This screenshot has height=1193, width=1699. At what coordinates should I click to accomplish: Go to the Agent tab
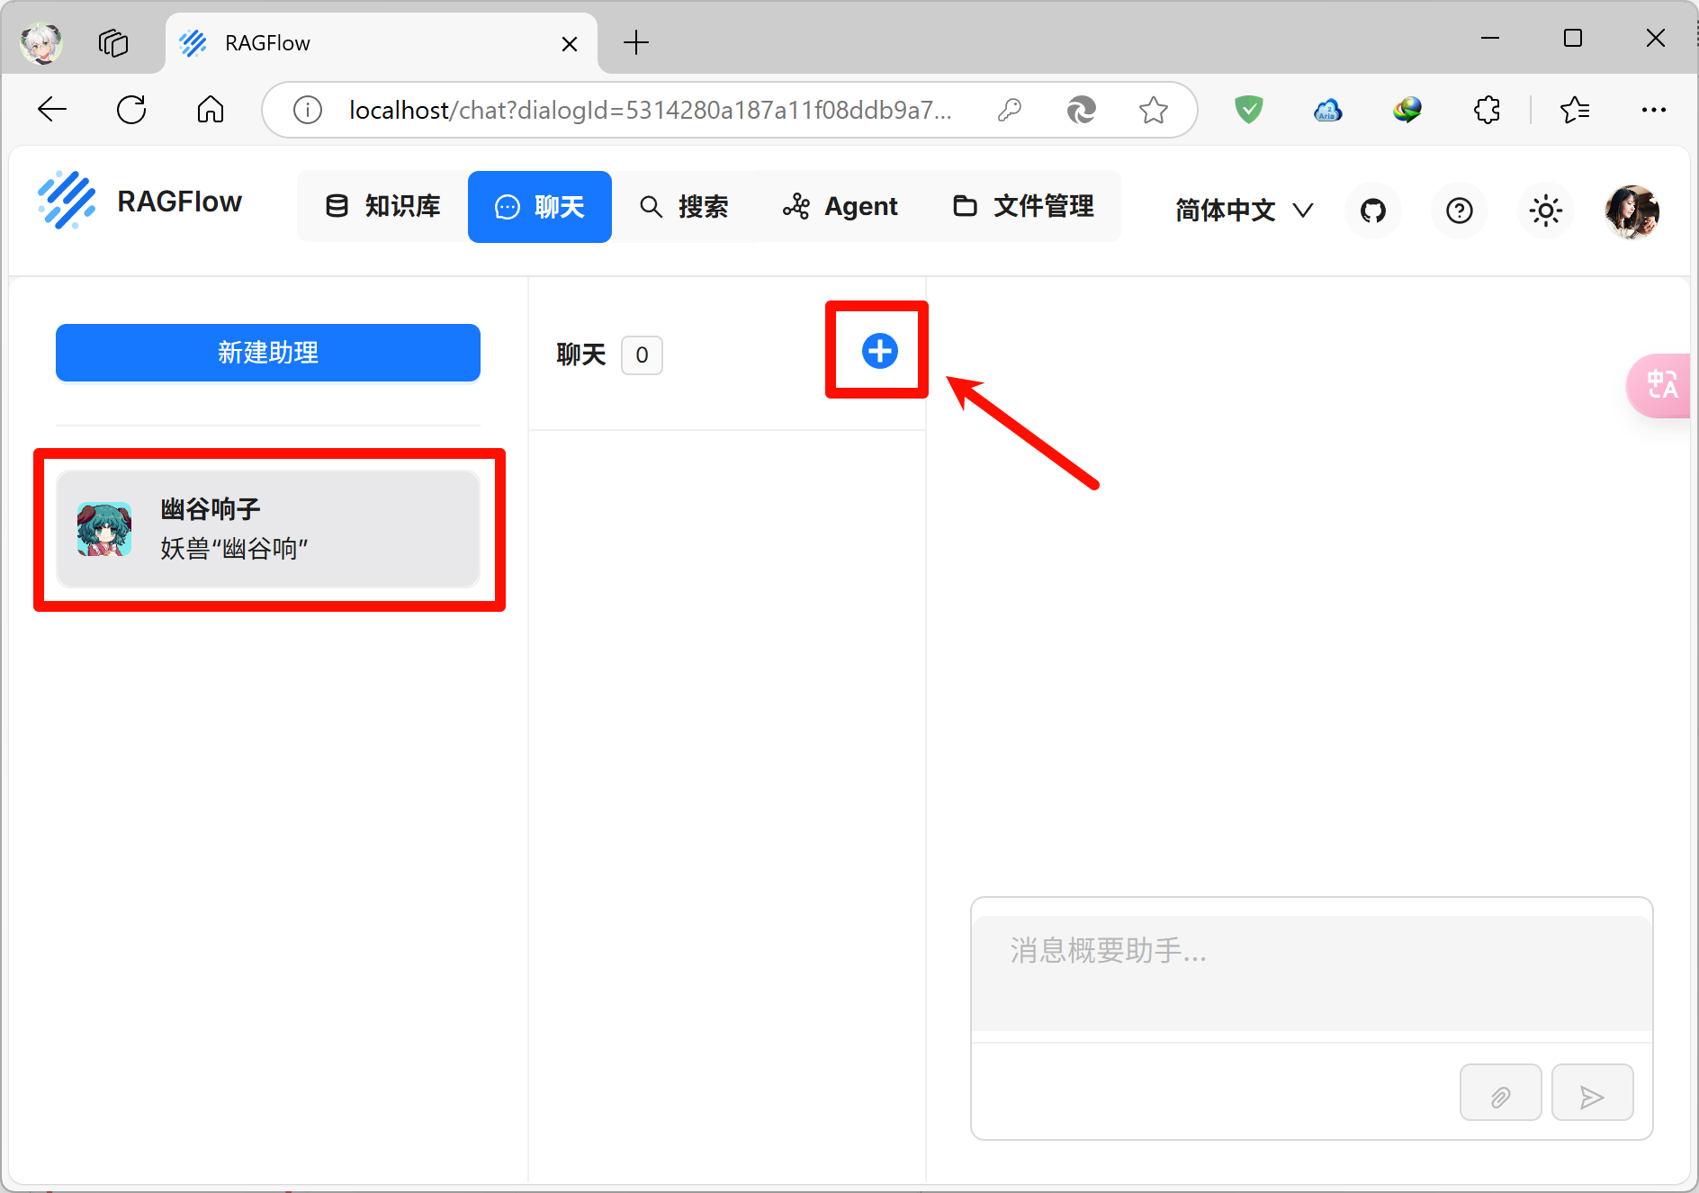[x=841, y=207]
